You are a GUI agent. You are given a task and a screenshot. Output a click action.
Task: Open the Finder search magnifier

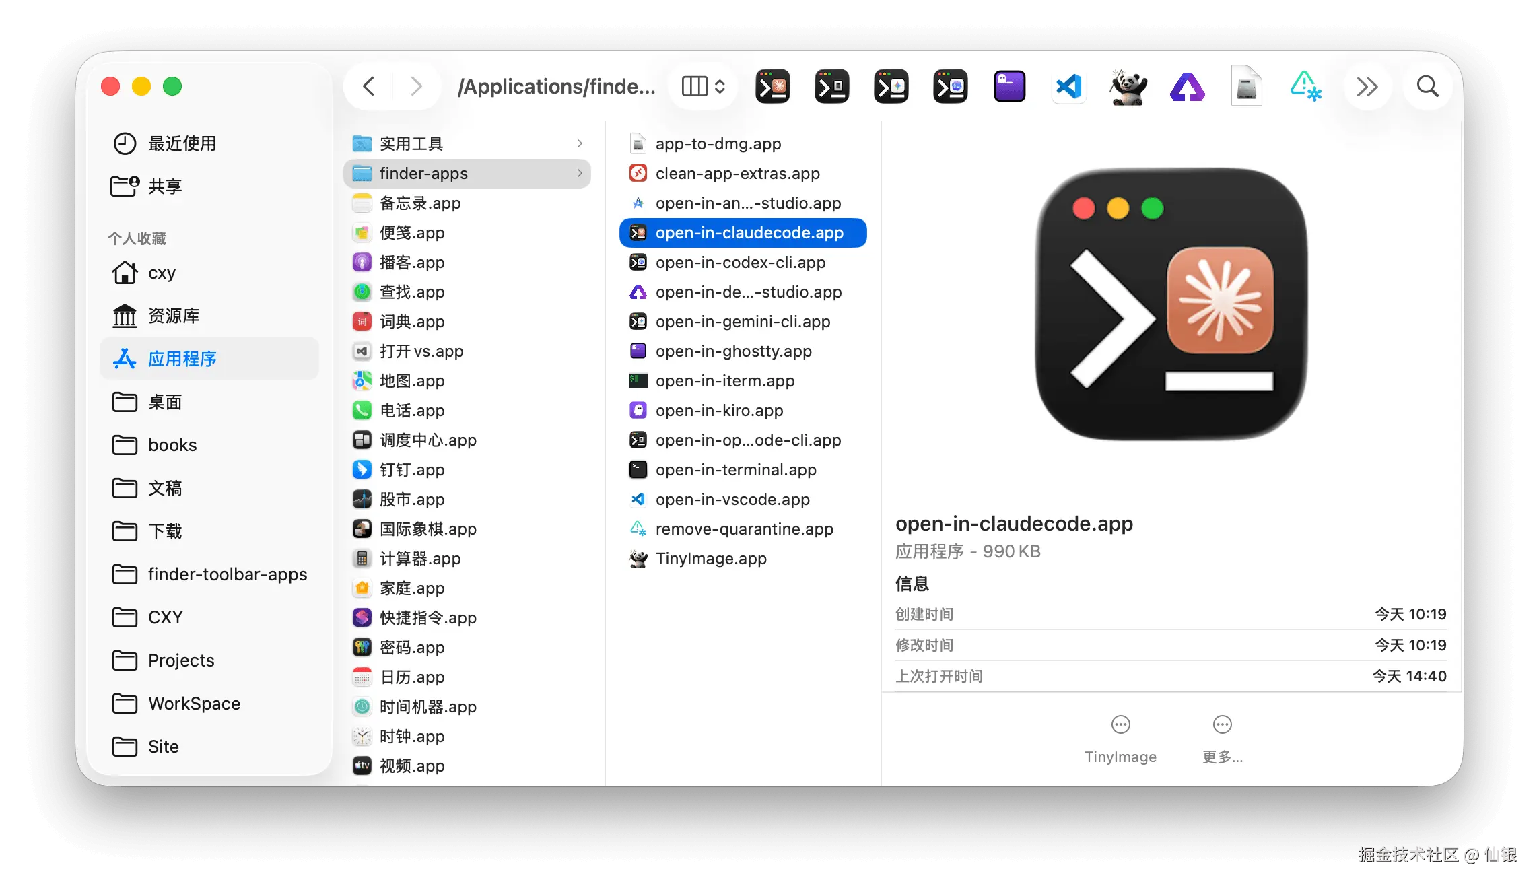coord(1427,86)
